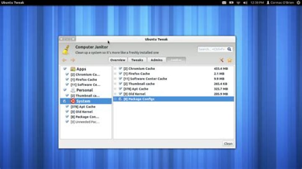The image size is (302, 169).
Task: Click the 205.9 MB size value
Action: (x=221, y=94)
